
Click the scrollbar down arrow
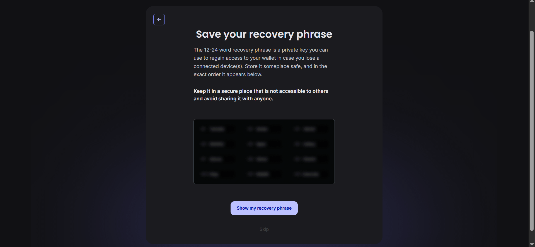pyautogui.click(x=532, y=244)
